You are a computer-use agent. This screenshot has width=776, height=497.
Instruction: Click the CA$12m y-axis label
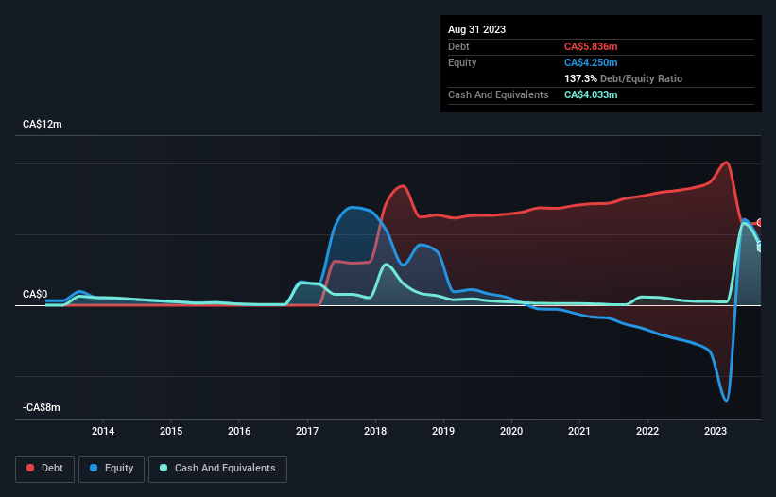pos(43,124)
